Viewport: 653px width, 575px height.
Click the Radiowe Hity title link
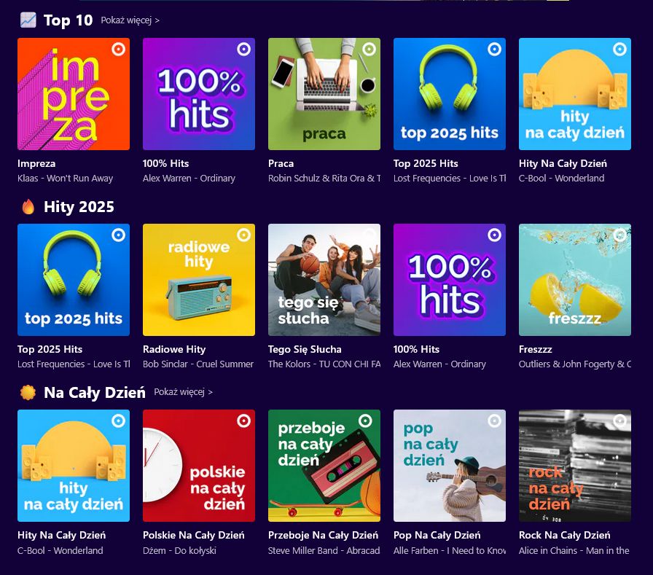pyautogui.click(x=174, y=349)
